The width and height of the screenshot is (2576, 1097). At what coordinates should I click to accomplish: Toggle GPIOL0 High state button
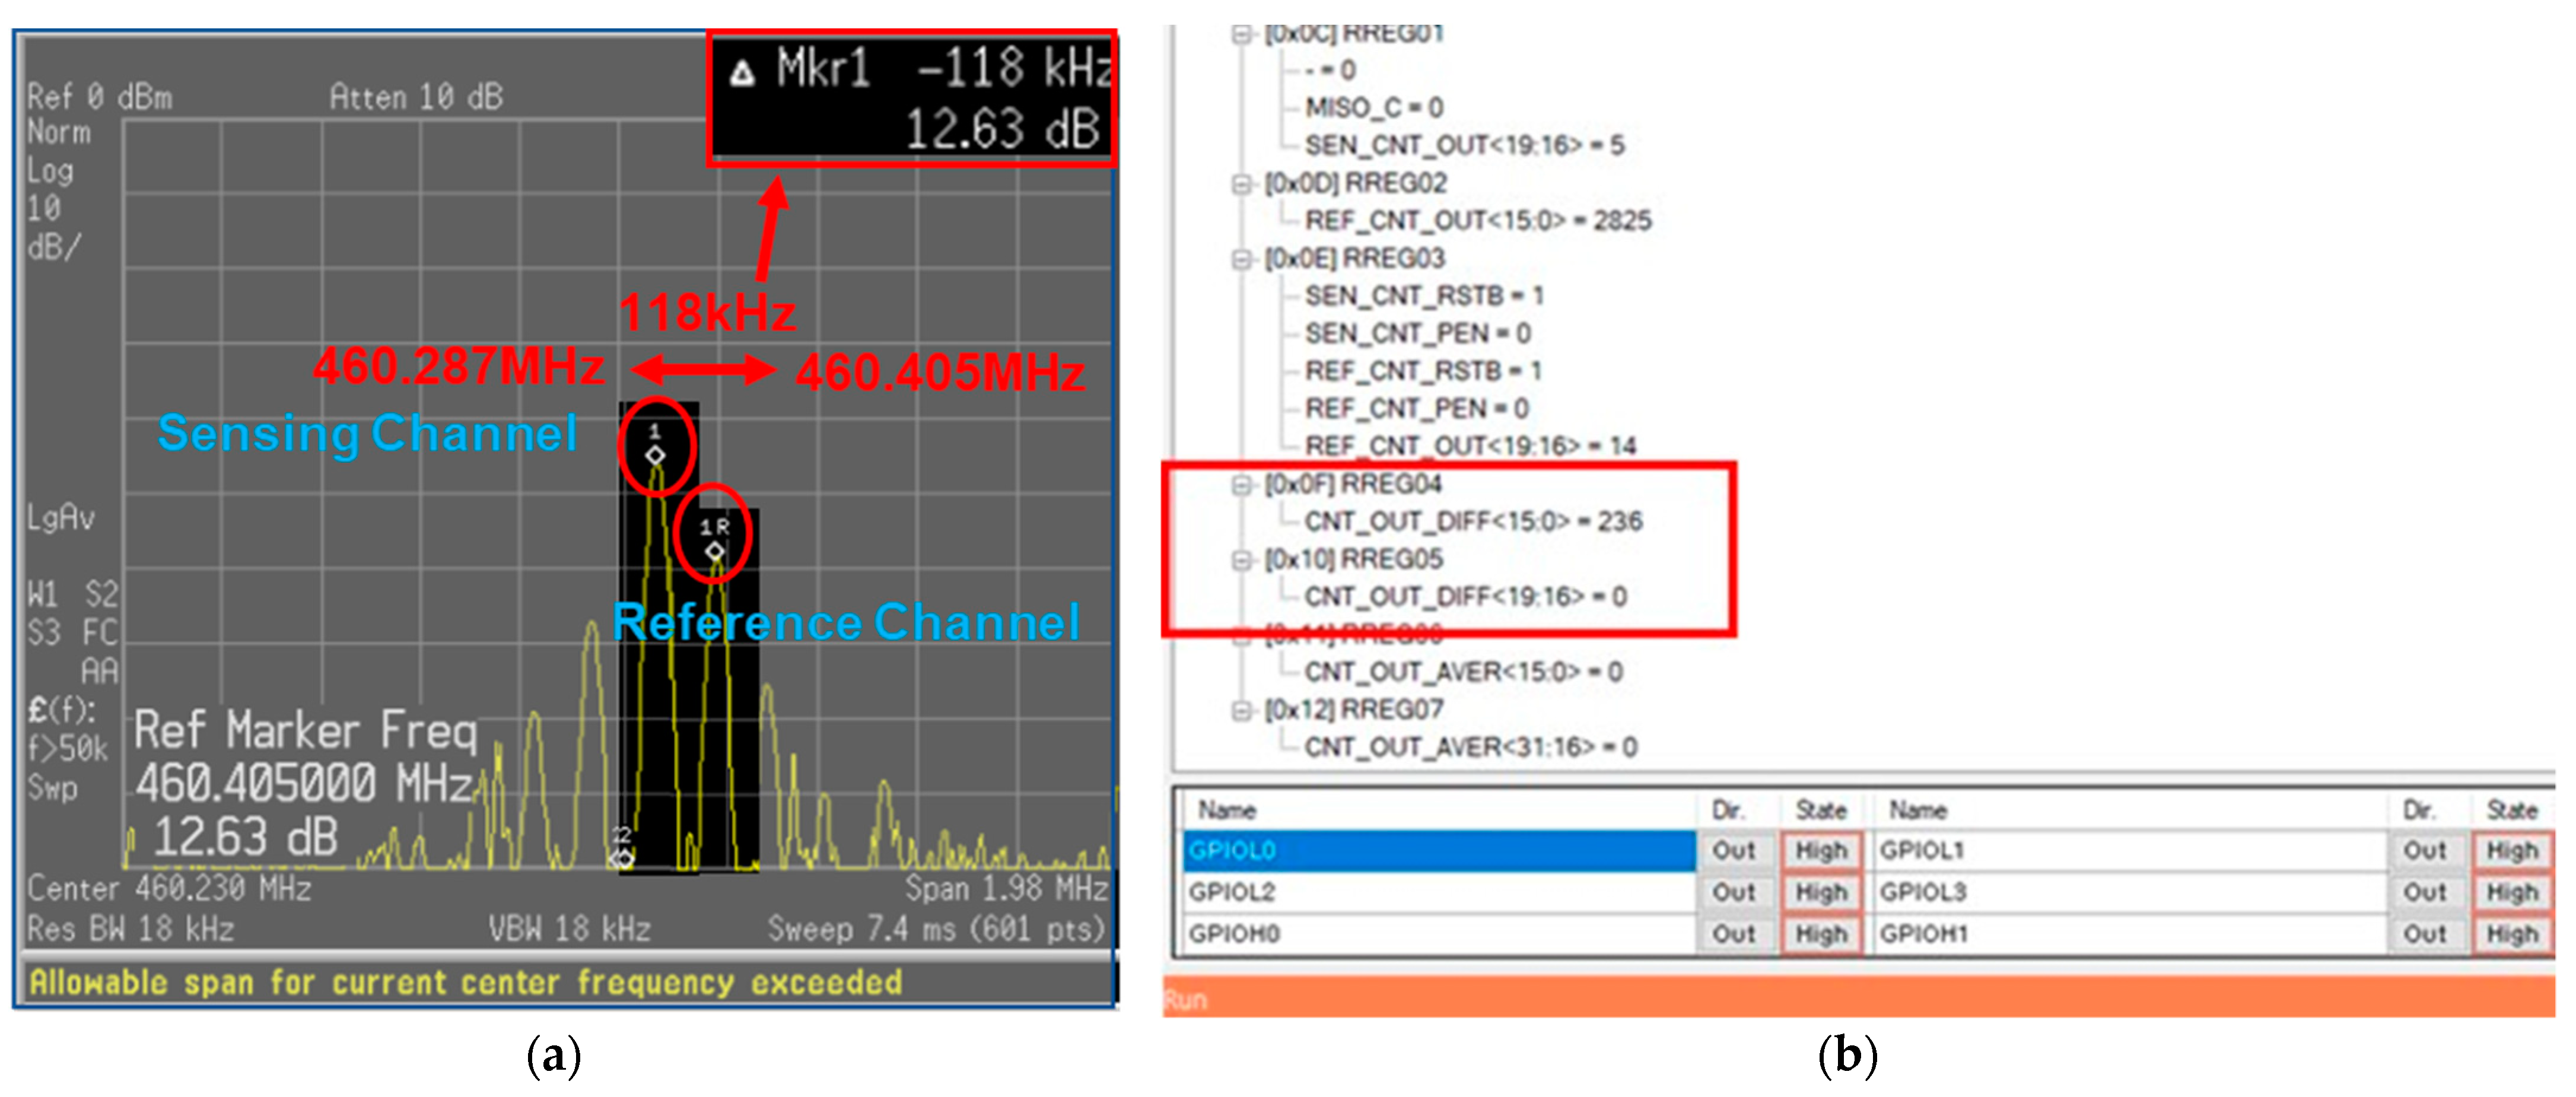tap(1820, 851)
